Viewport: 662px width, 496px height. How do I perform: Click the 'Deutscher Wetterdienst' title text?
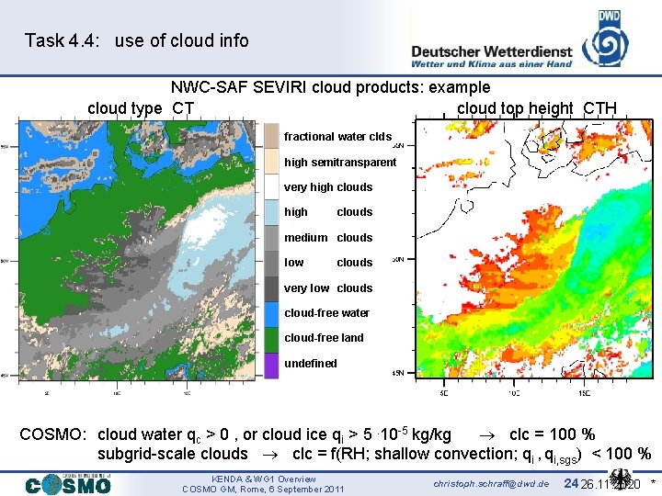(x=491, y=51)
